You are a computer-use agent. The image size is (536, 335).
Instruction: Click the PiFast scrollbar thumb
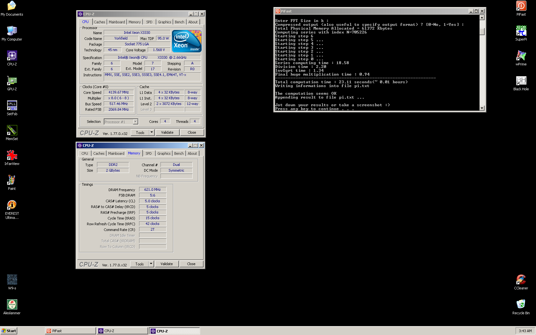coord(482,31)
